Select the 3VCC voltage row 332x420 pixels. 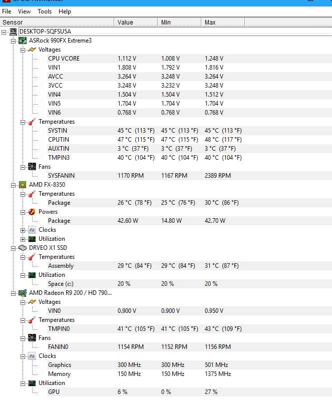(189, 86)
